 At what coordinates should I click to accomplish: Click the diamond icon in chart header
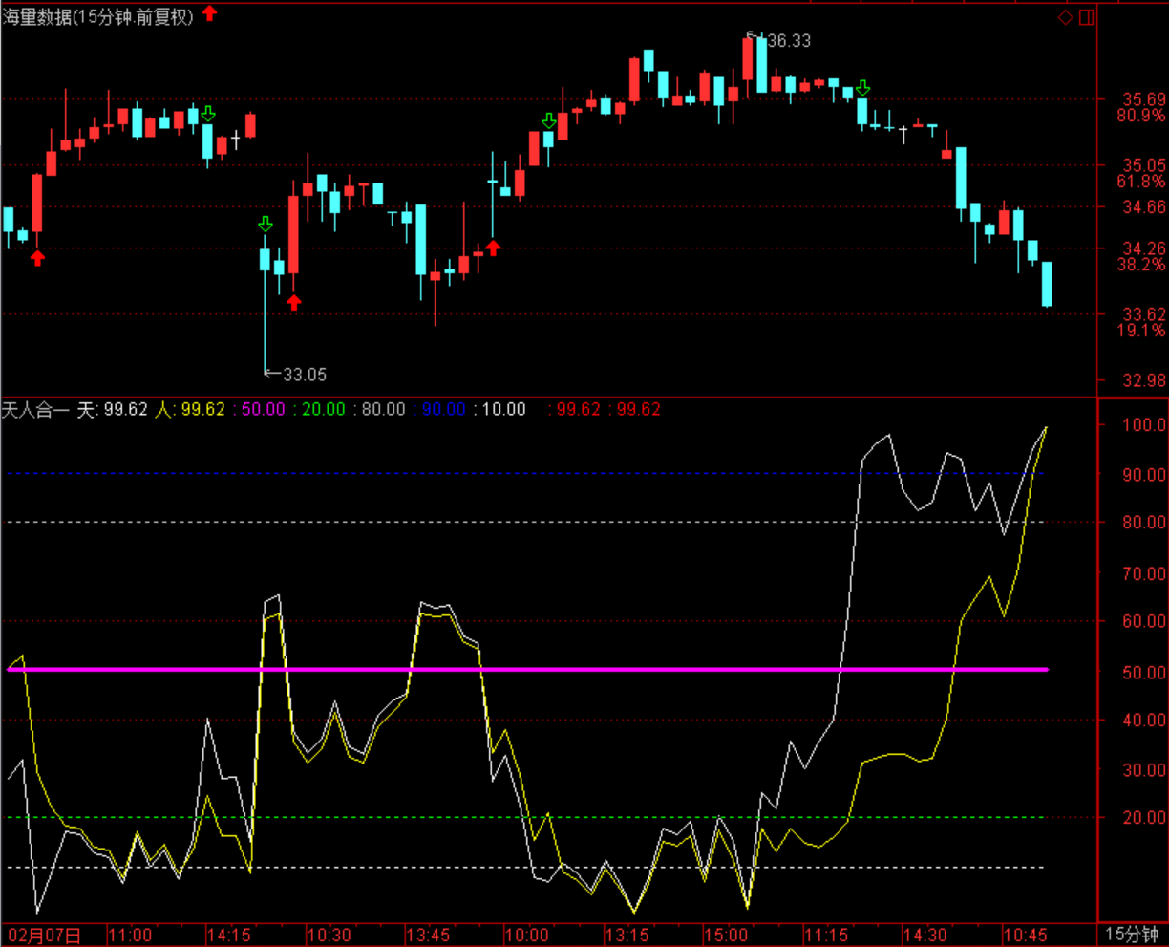pyautogui.click(x=1066, y=17)
